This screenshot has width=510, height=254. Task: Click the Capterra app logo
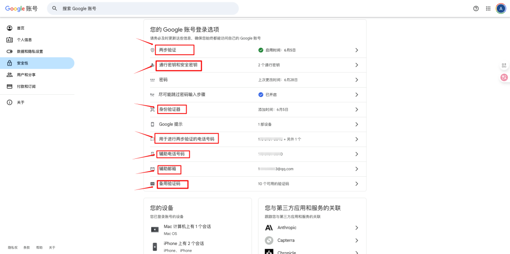[269, 240]
